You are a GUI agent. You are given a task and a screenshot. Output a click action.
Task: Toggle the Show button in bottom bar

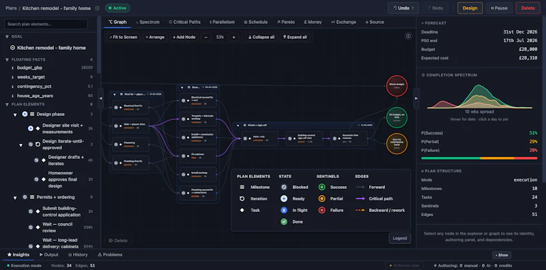(502, 255)
